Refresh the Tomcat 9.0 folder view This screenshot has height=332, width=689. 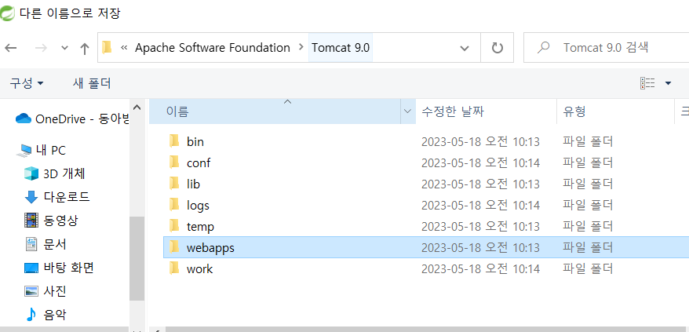pyautogui.click(x=497, y=48)
